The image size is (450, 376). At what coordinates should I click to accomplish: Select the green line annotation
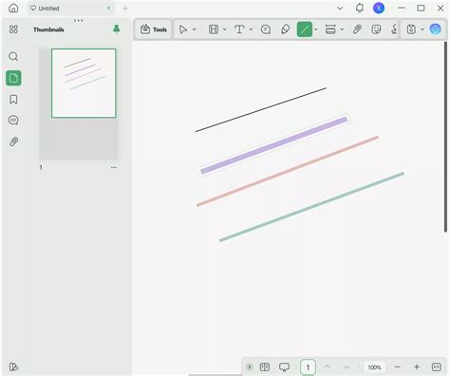[x=311, y=207]
